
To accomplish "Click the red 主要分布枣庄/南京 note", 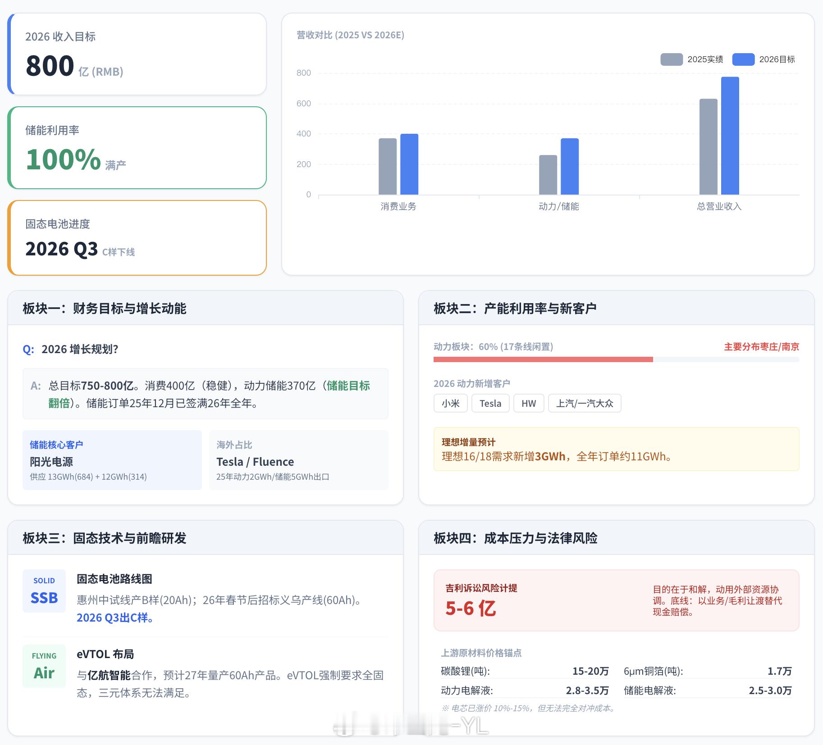I will [x=762, y=347].
